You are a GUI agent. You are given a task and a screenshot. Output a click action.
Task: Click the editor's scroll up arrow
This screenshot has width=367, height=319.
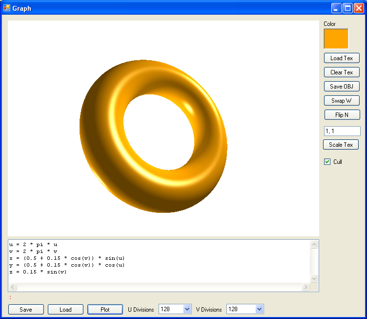coord(314,245)
